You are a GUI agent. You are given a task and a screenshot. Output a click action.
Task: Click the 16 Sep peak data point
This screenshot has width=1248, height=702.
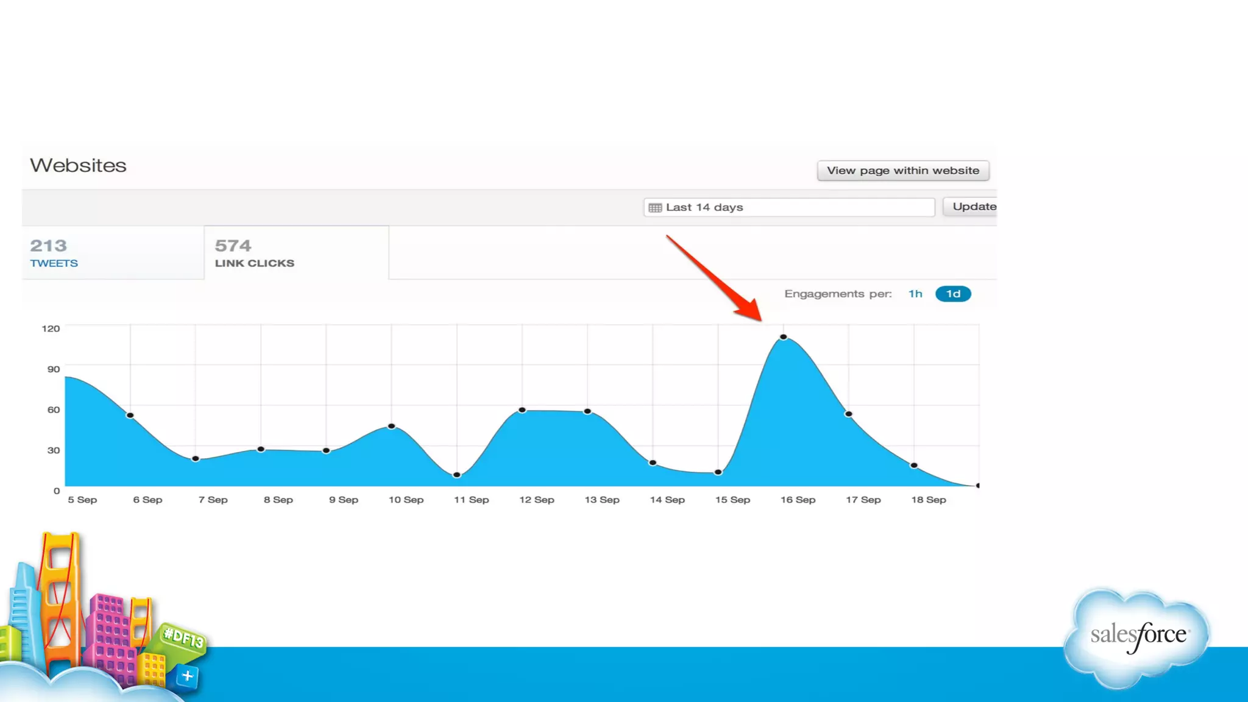tap(784, 337)
